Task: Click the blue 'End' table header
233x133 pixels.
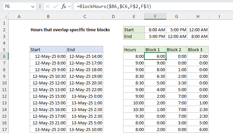Action: pos(85,50)
